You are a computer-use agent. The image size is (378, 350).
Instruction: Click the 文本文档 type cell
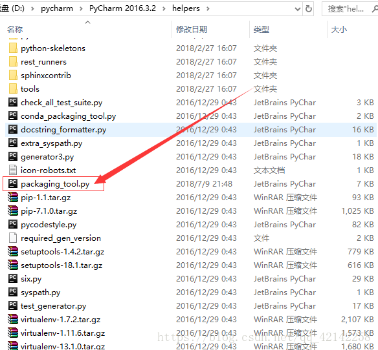[x=269, y=170]
